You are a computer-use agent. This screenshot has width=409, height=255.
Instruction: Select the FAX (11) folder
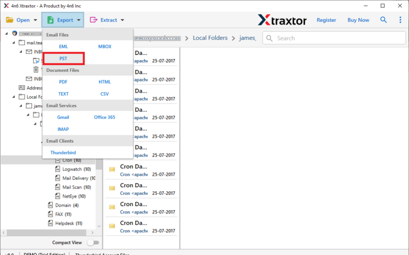(x=63, y=215)
